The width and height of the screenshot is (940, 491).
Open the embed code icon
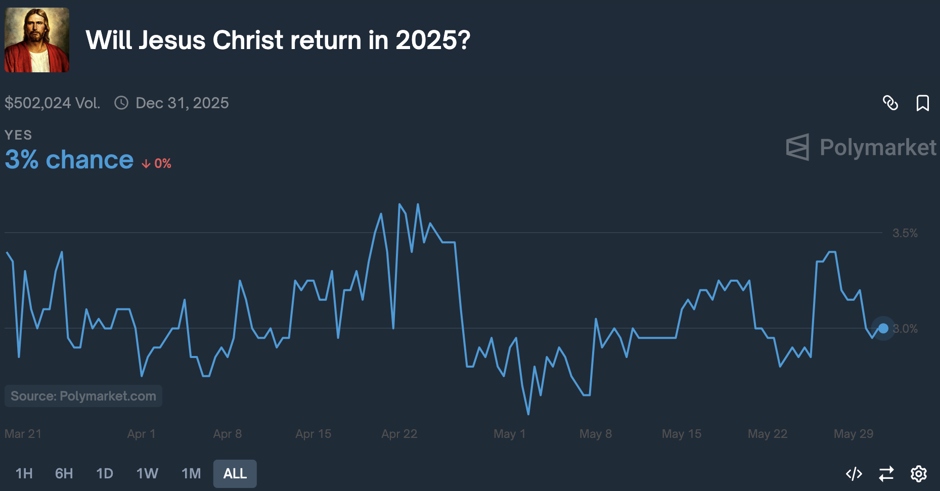point(854,474)
